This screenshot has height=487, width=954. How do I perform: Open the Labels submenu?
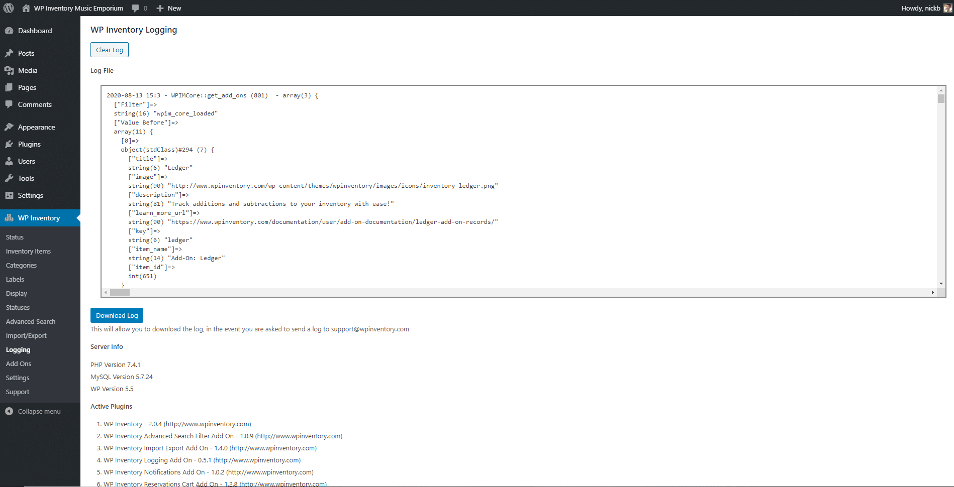click(15, 279)
